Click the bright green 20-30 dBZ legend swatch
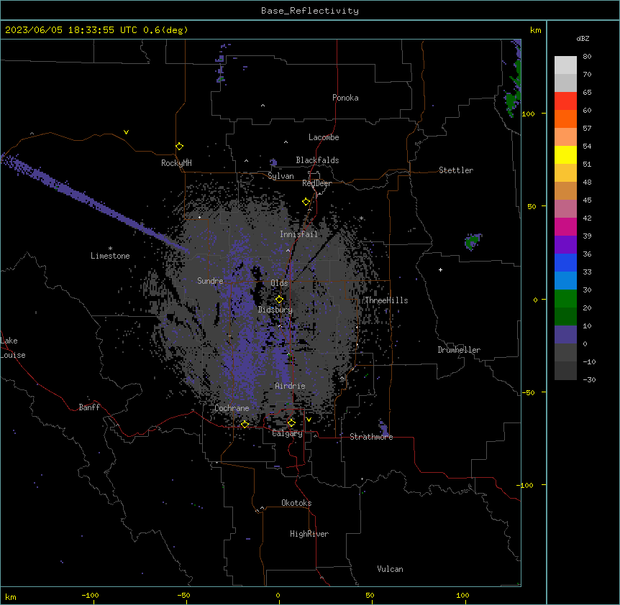620x605 pixels. click(565, 299)
